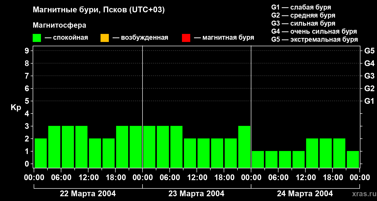This screenshot has height=201, width=377.
Task: Click the orange 'возбужденная' legend swatch
Action: tap(105, 38)
